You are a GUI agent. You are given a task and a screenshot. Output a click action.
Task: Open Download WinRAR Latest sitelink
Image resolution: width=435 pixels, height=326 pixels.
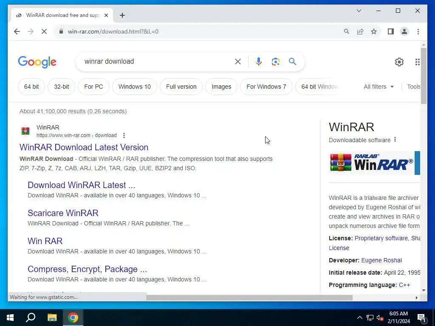(x=81, y=185)
